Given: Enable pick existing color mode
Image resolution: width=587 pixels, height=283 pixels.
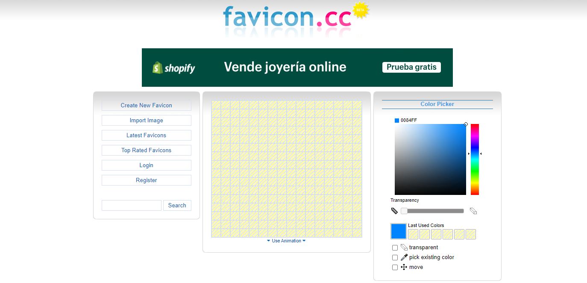Looking at the screenshot, I should (395, 257).
